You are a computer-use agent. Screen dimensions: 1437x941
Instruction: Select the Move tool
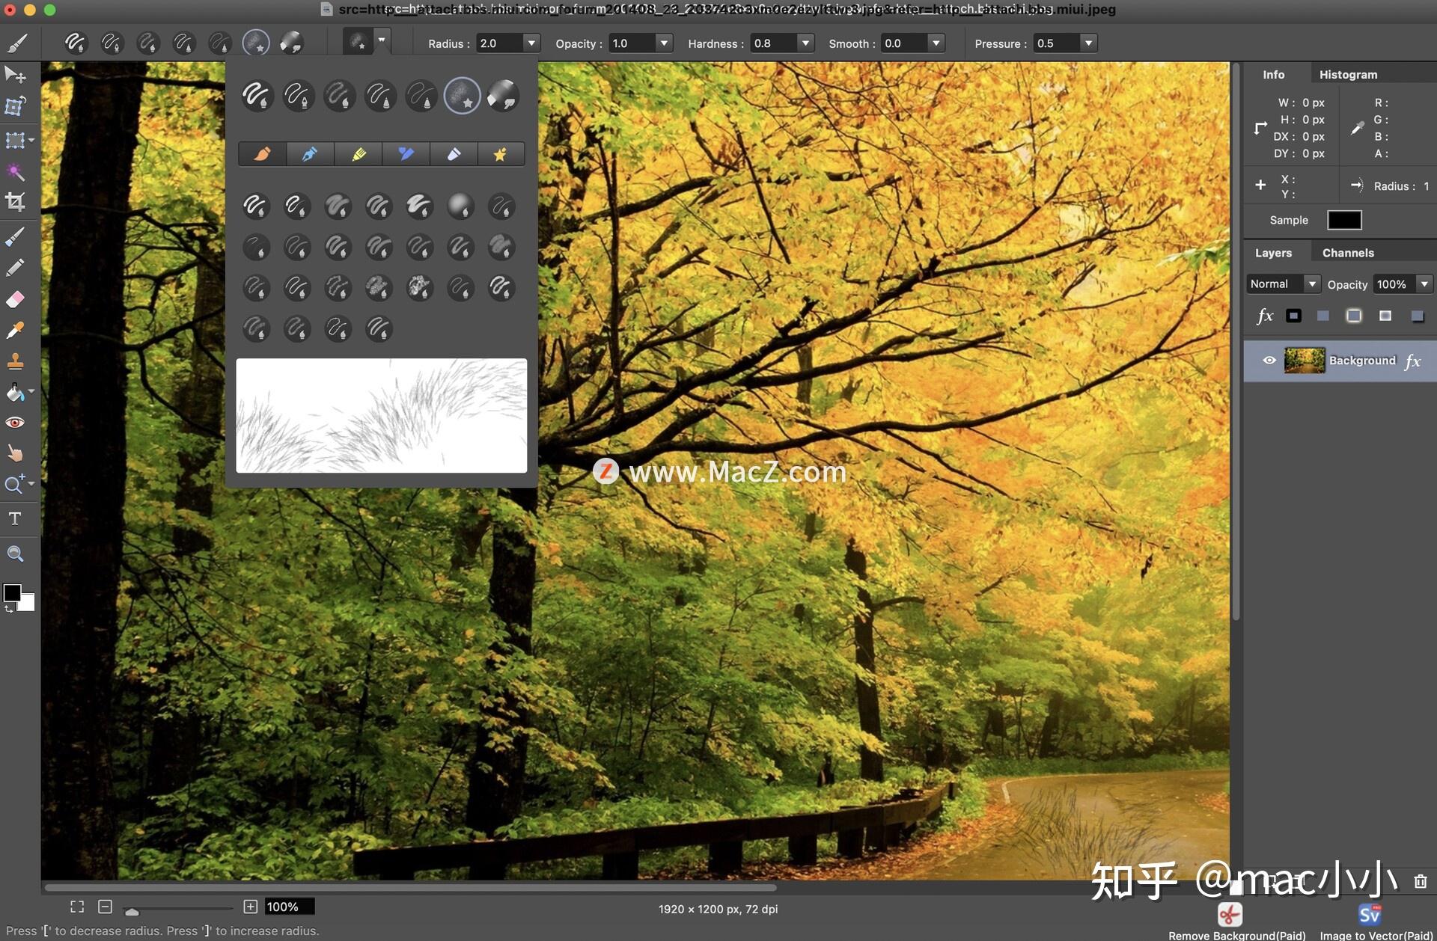(x=16, y=74)
